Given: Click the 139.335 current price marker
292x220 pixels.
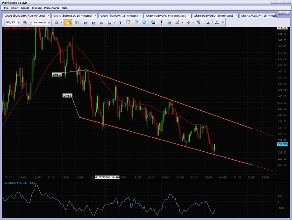Looking at the screenshot, I should pos(283,144).
